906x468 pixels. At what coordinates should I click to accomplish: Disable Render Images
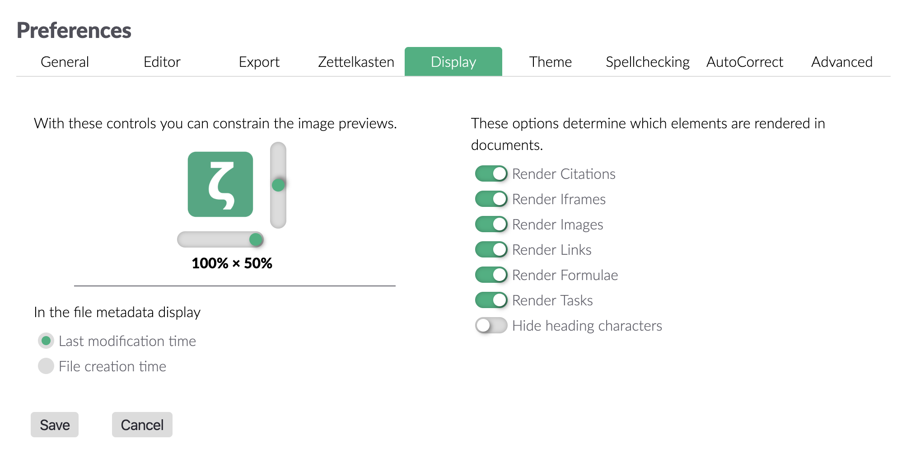pyautogui.click(x=491, y=224)
